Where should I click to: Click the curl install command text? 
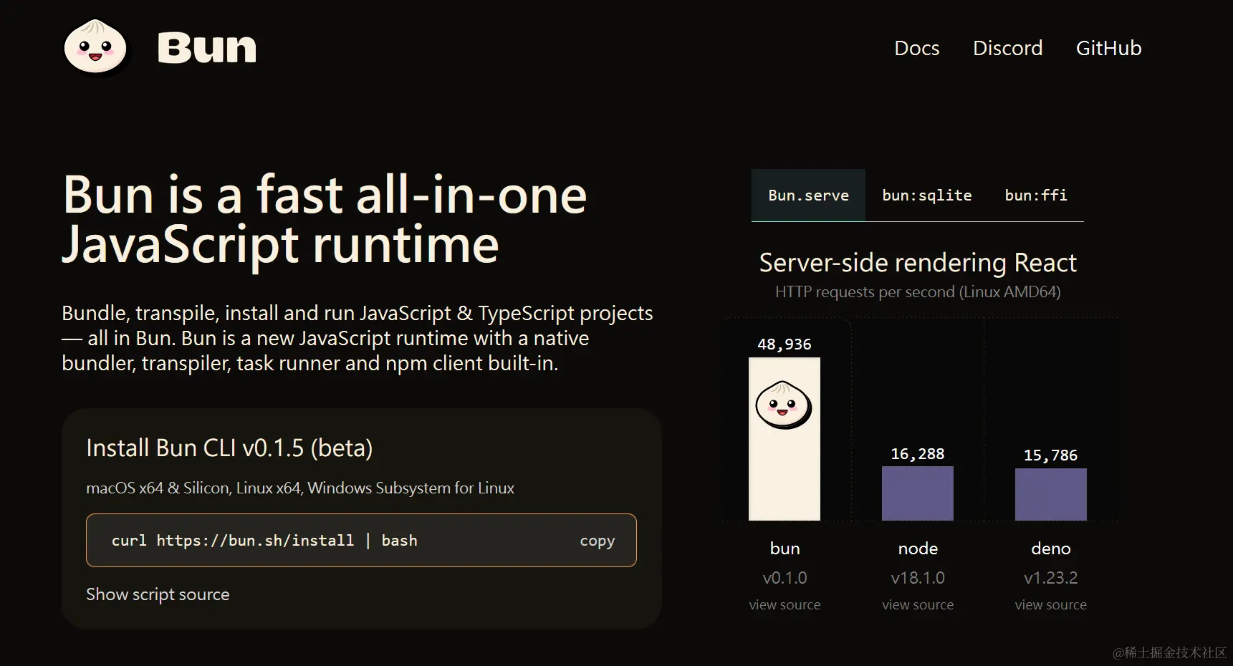point(264,541)
